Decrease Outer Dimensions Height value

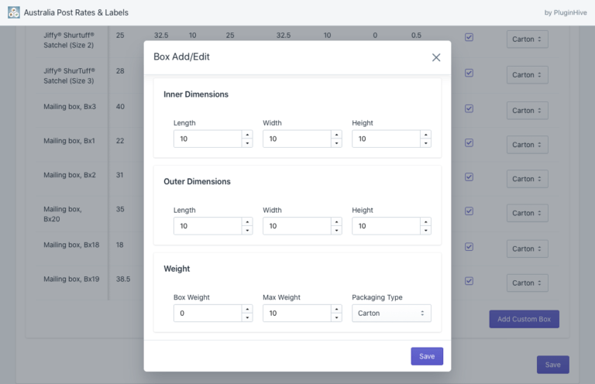425,231
